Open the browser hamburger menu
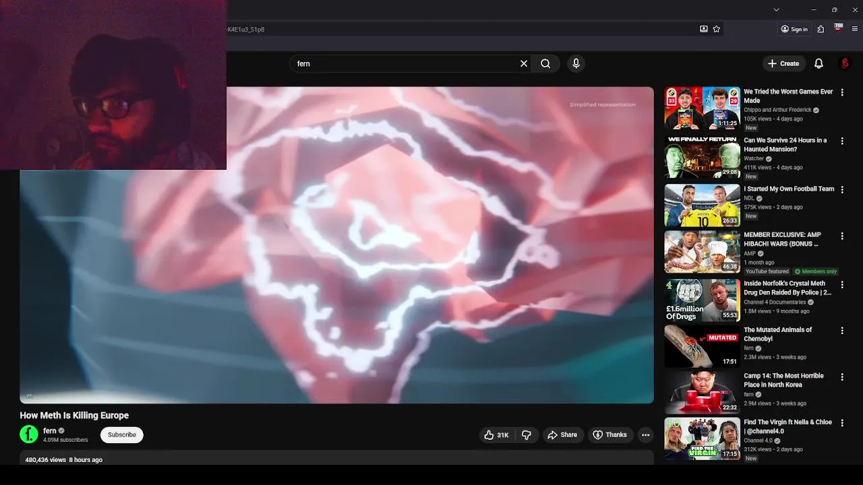This screenshot has height=485, width=863. point(855,29)
